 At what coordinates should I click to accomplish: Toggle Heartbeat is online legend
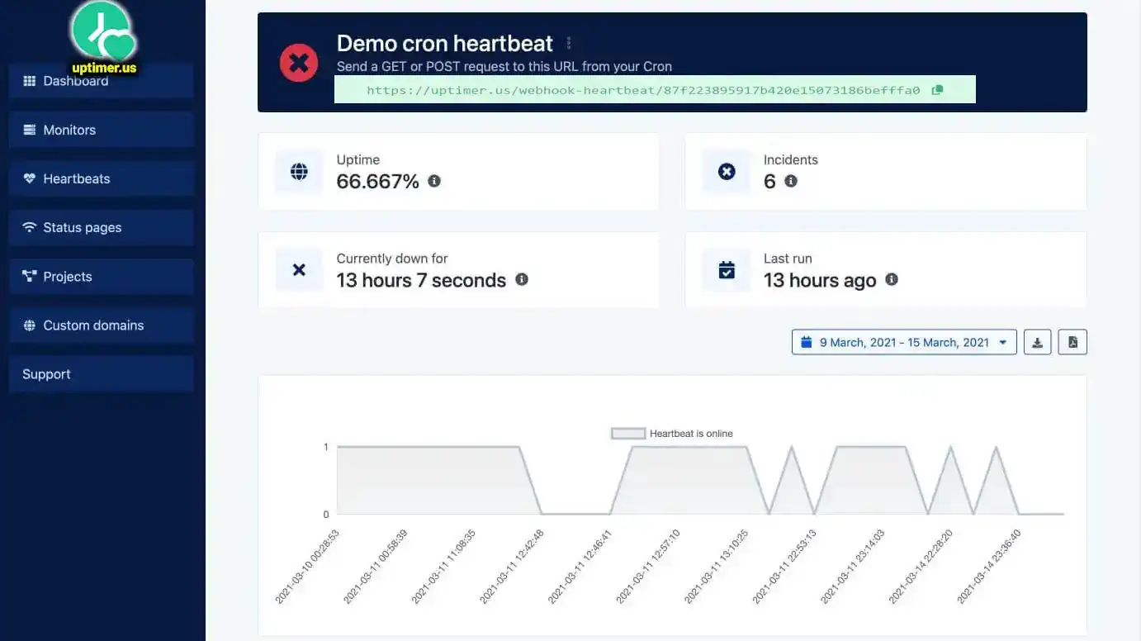pos(672,434)
